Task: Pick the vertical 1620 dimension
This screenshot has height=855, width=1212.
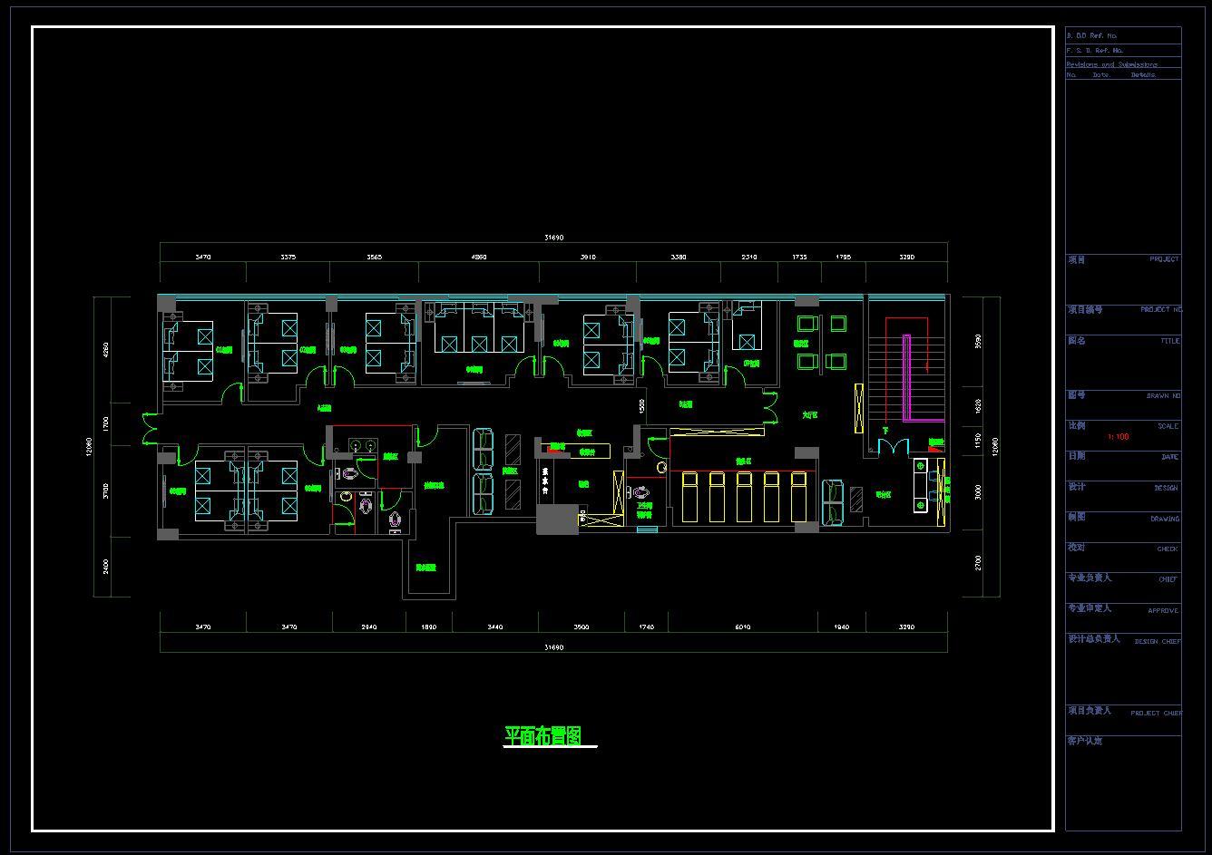Action: [x=978, y=404]
